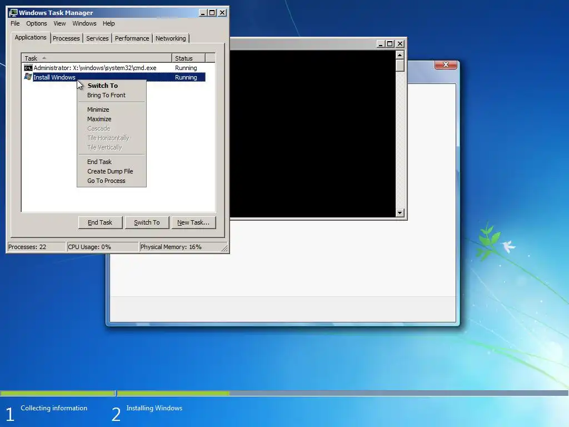This screenshot has height=427, width=569.
Task: Click the Task Manager title bar icon
Action: coord(13,13)
